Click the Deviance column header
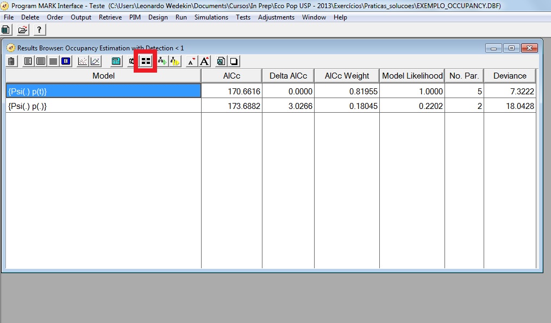 coord(510,76)
